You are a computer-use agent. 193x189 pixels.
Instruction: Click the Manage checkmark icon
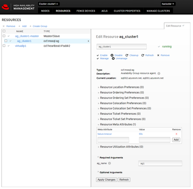click(x=97, y=58)
